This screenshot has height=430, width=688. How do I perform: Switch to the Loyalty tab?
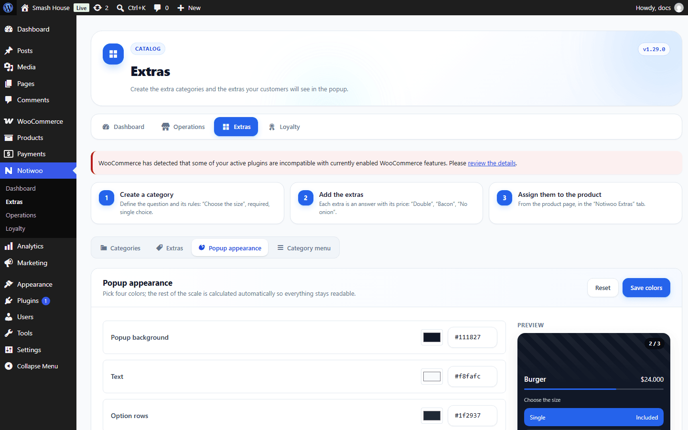coord(284,127)
